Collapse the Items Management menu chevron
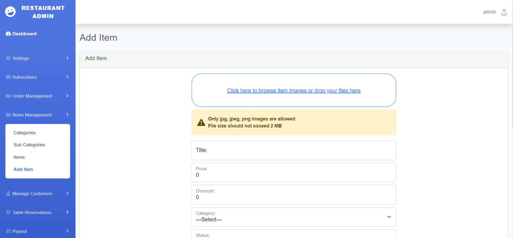 [67, 115]
